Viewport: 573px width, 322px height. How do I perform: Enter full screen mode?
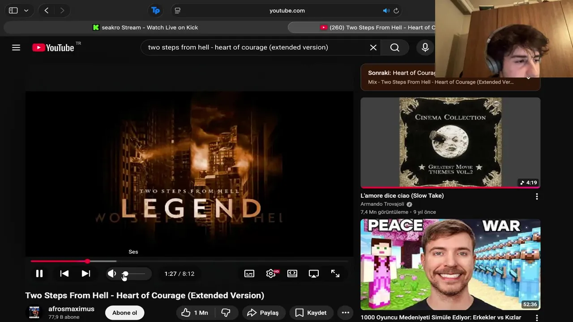coord(335,274)
